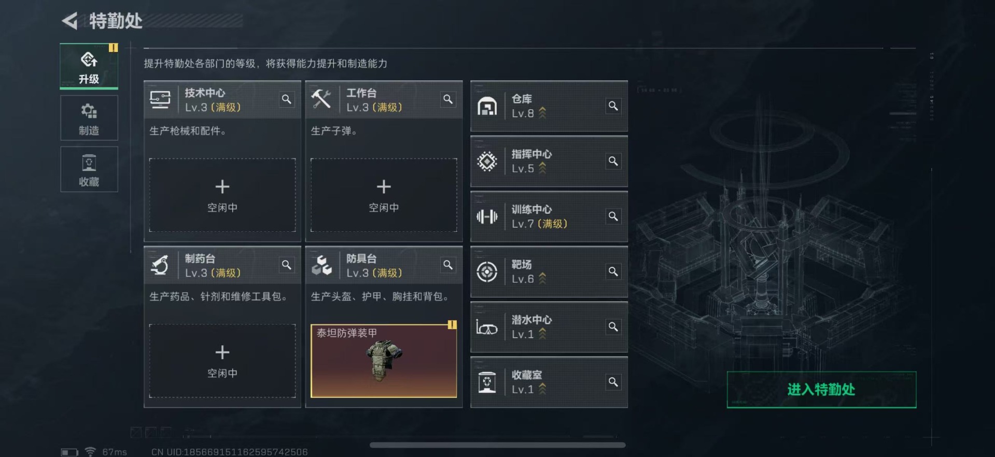The width and height of the screenshot is (995, 457).
Task: Click the back arrow next to 特勤处
Action: (69, 21)
